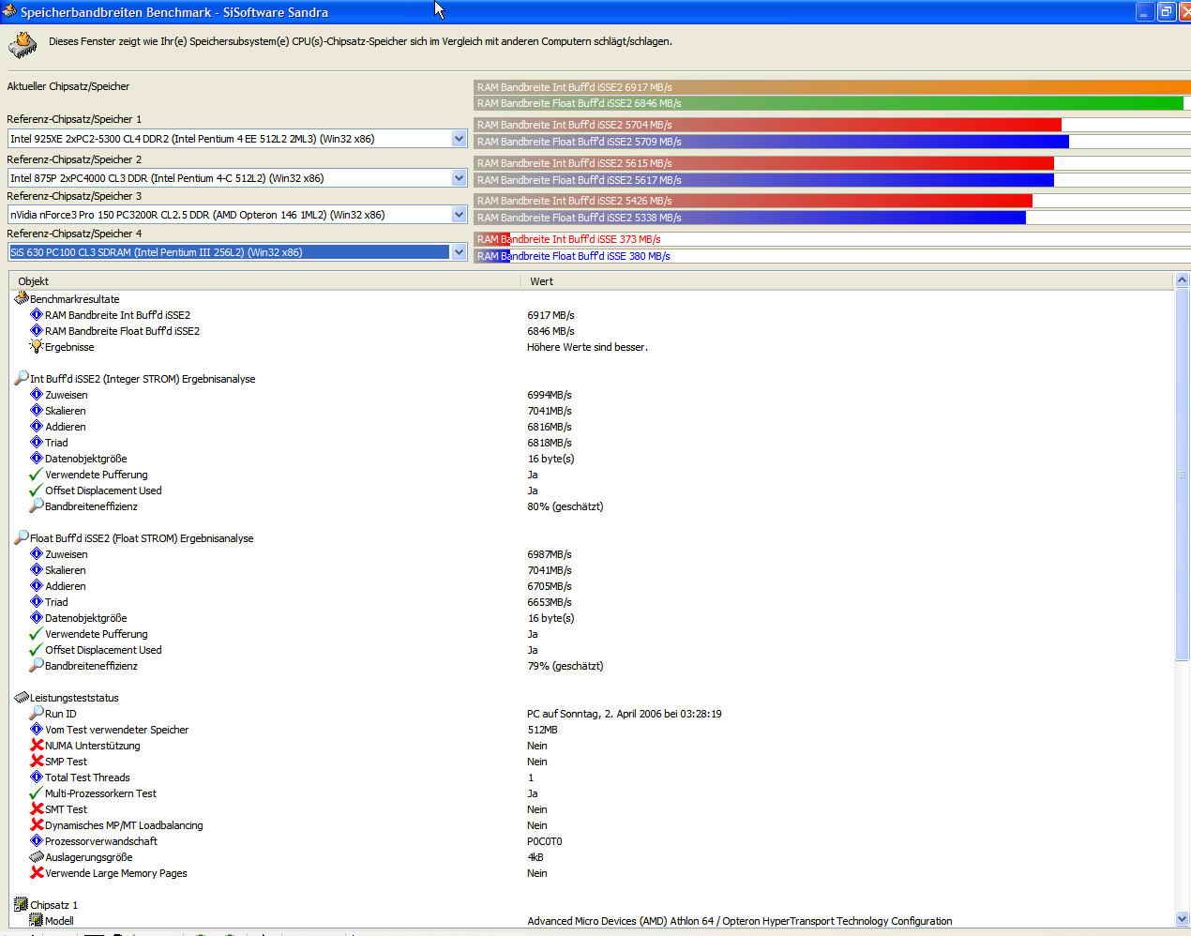This screenshot has width=1191, height=936.
Task: Click the red X icon of SMP Test
Action: tap(37, 761)
